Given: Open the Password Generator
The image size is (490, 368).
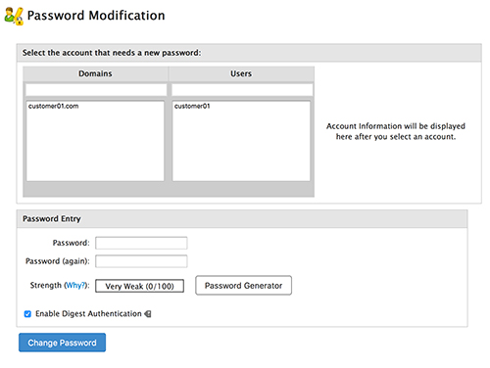Looking at the screenshot, I should tap(243, 286).
